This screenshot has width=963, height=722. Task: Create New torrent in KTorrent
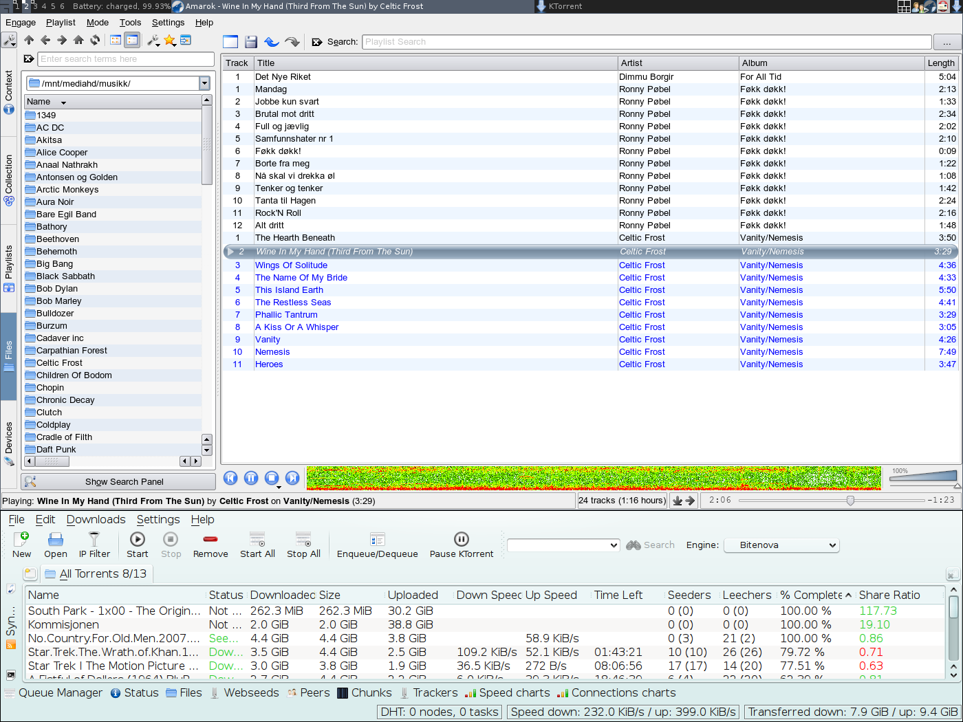[x=22, y=545]
